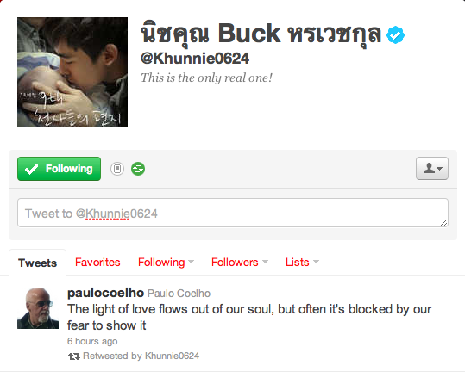465x372 pixels.
Task: Open Khunnie0624's profile photo
Action: pyautogui.click(x=72, y=72)
